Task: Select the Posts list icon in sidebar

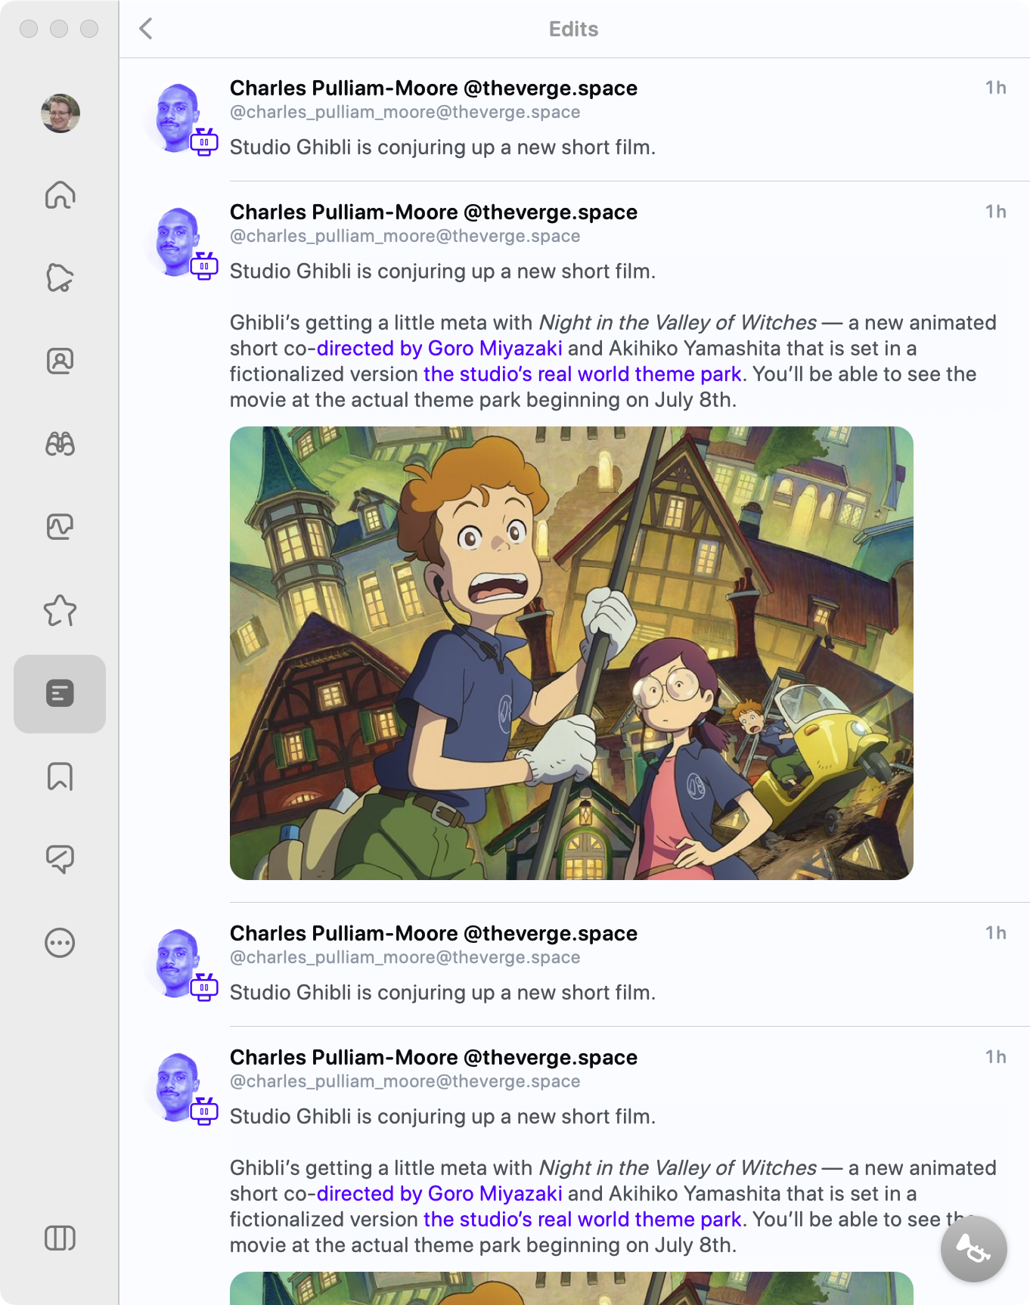Action: [60, 693]
